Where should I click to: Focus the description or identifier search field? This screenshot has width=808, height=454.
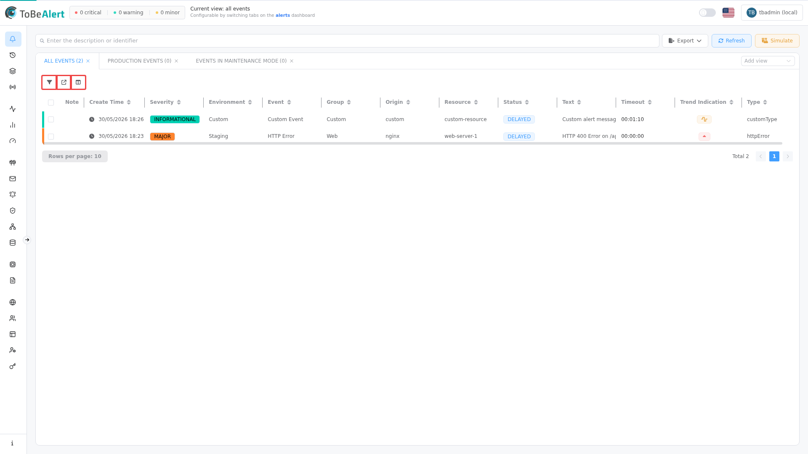pos(347,41)
